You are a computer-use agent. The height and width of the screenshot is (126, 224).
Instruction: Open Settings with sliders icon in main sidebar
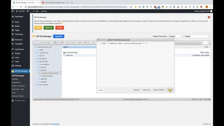pos(18,66)
